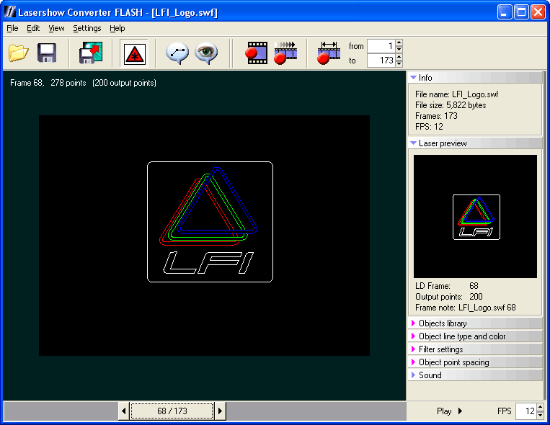
Task: Open the File menu
Action: [x=13, y=28]
